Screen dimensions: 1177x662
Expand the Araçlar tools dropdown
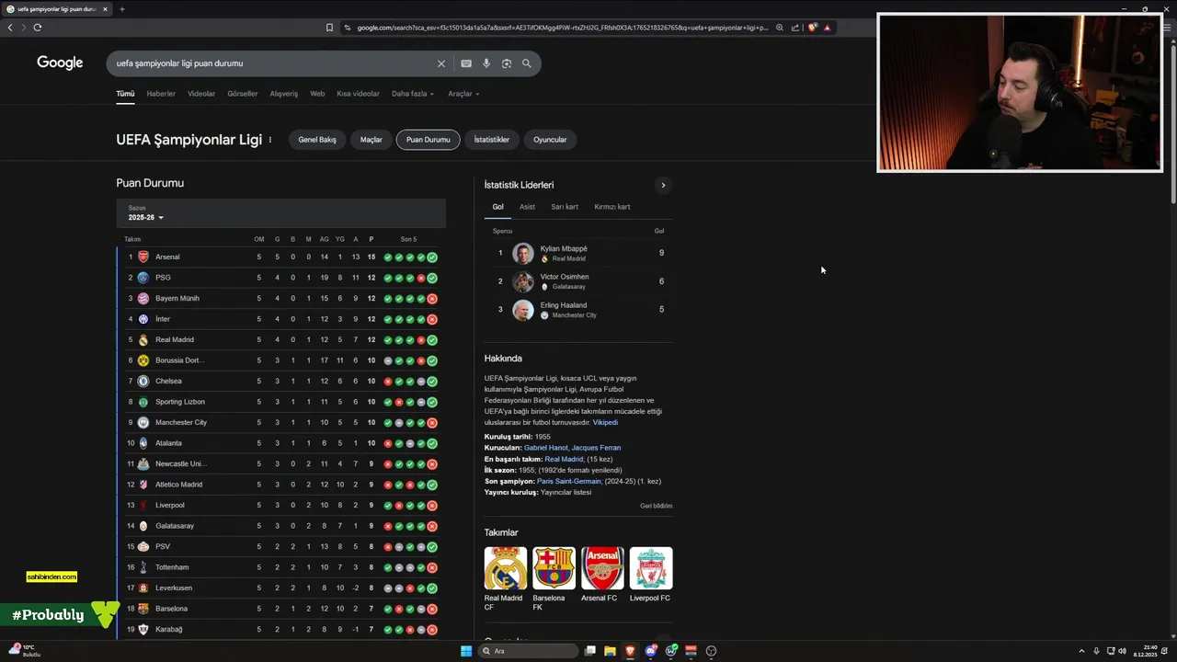tap(463, 94)
